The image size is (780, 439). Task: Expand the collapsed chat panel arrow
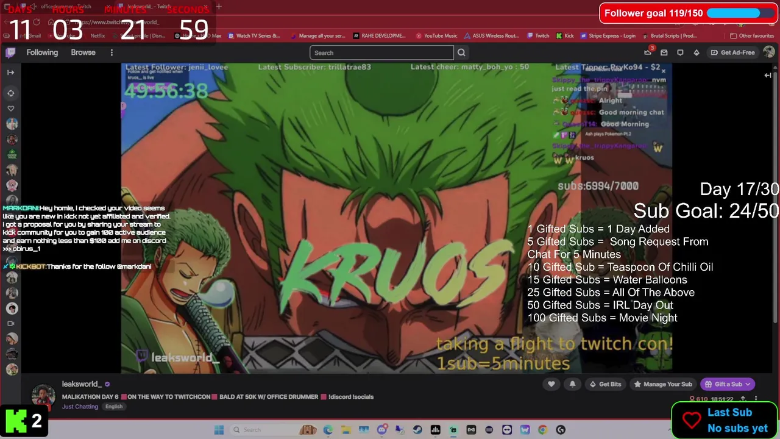pos(768,75)
